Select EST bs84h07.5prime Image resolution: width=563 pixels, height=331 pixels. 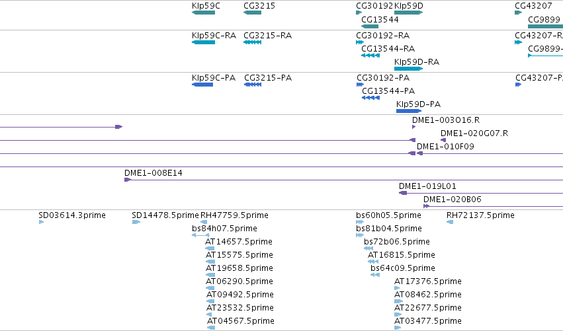pyautogui.click(x=200, y=235)
